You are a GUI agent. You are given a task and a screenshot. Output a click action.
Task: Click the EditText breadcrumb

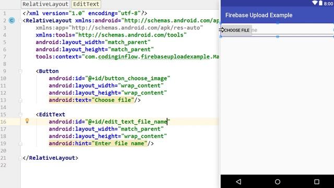coord(86,4)
